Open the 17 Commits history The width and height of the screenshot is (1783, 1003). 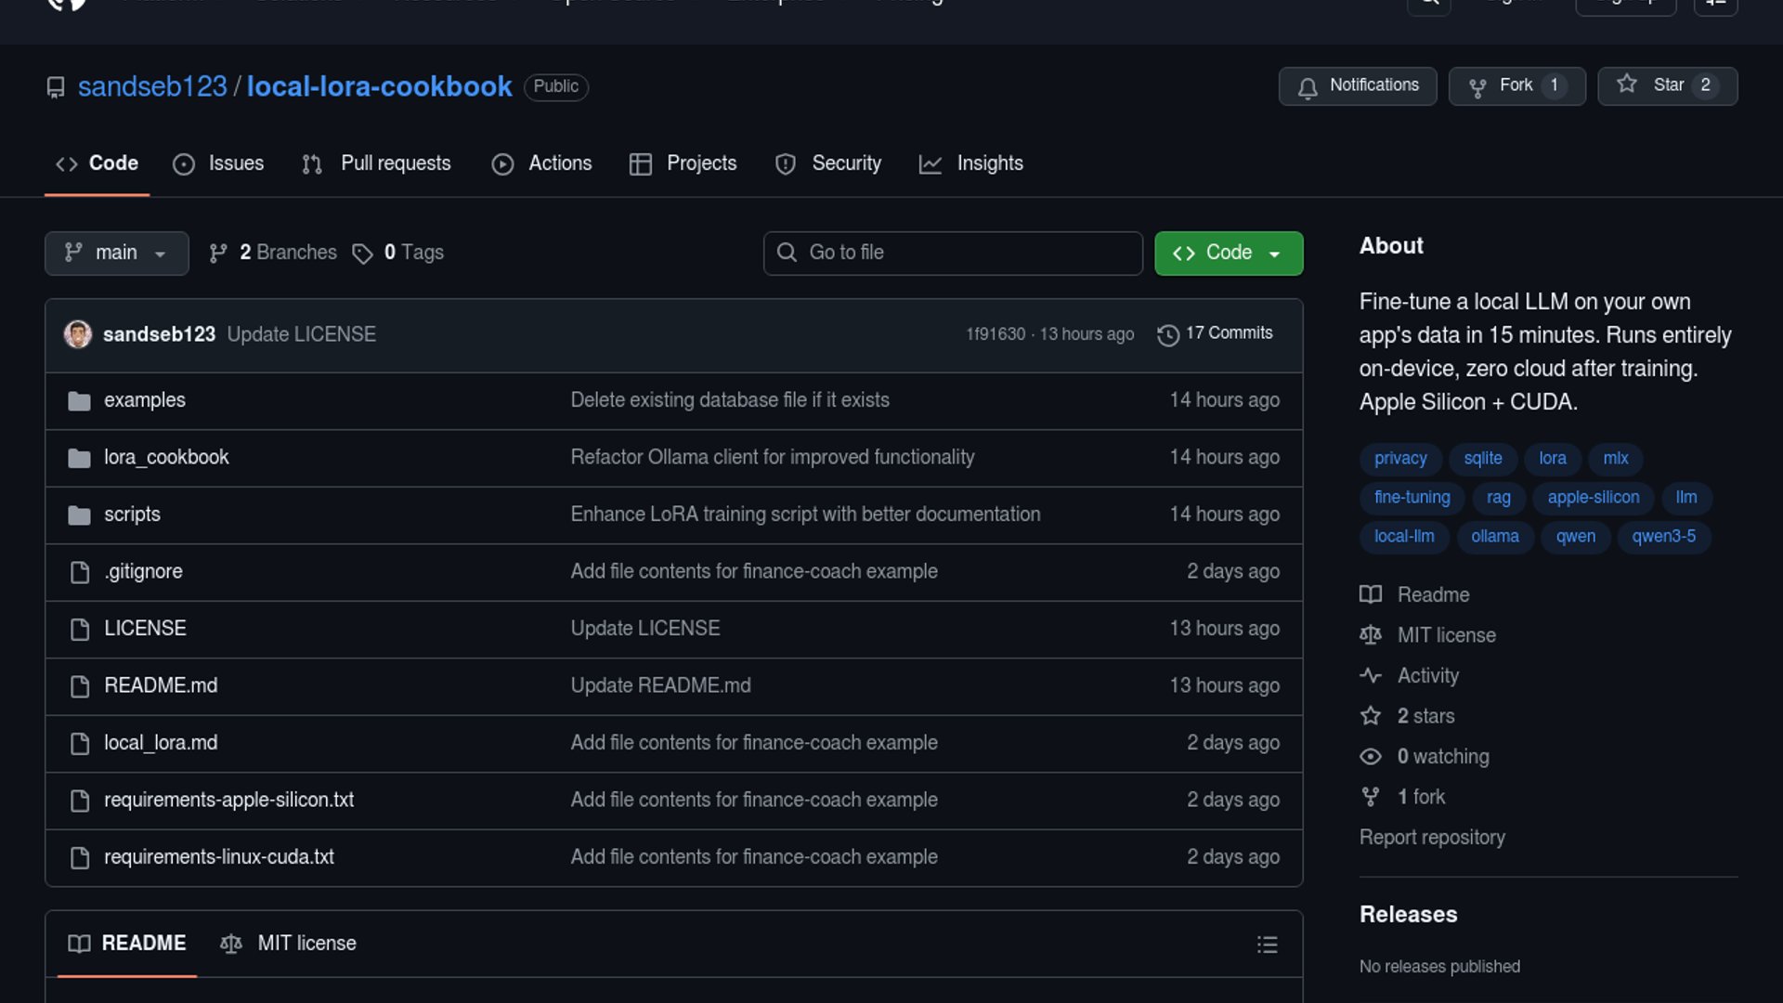tap(1215, 333)
